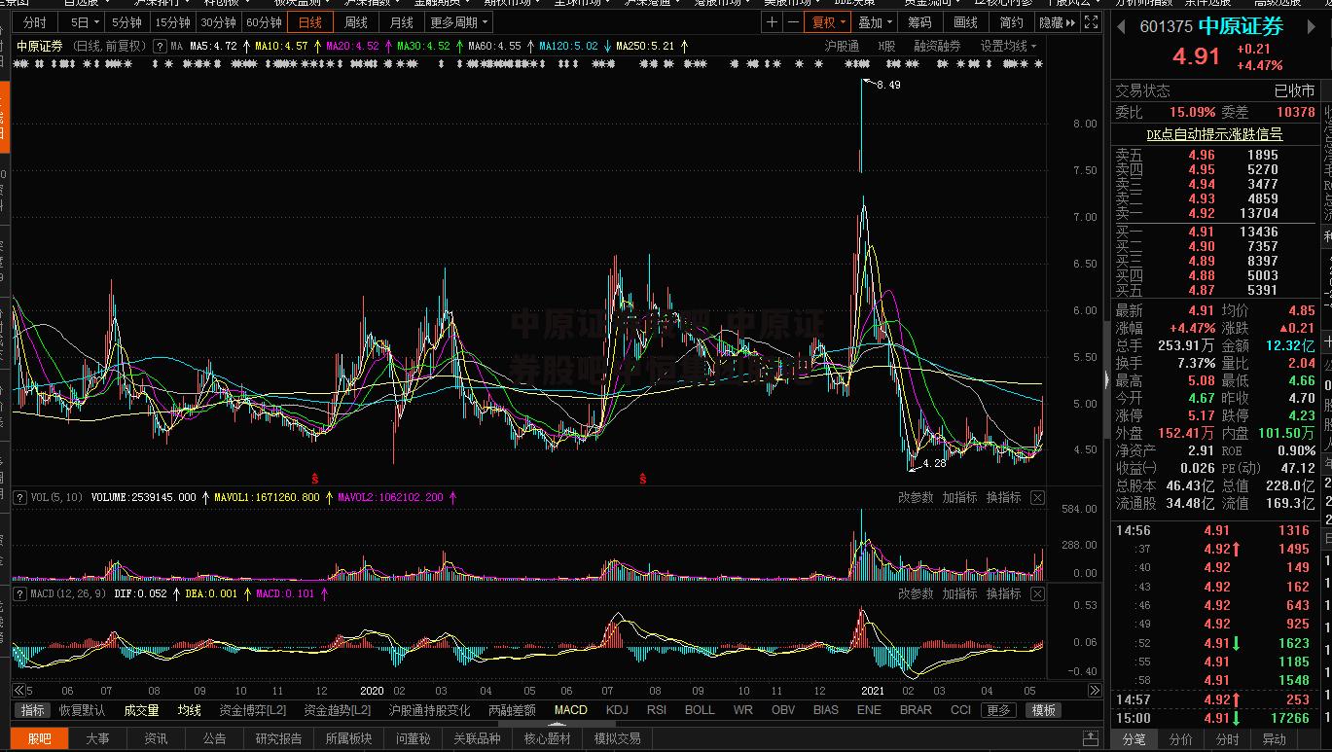Go to previous stock with left arrow

1122,27
